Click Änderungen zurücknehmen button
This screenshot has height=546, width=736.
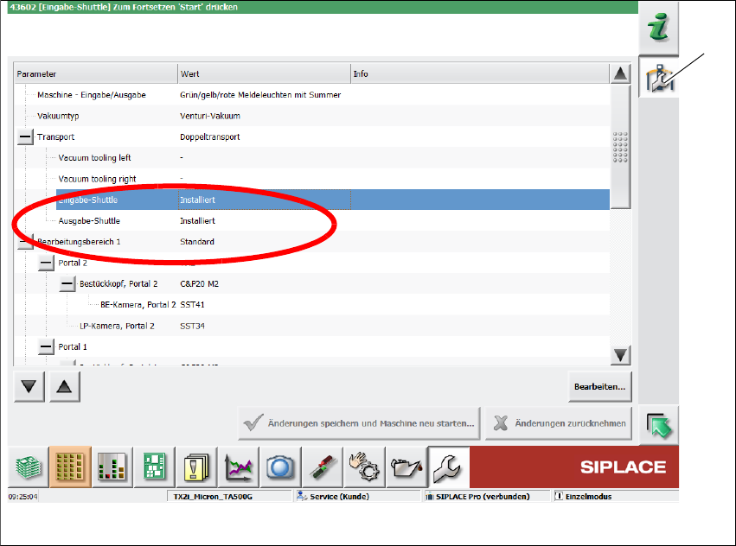pos(559,423)
